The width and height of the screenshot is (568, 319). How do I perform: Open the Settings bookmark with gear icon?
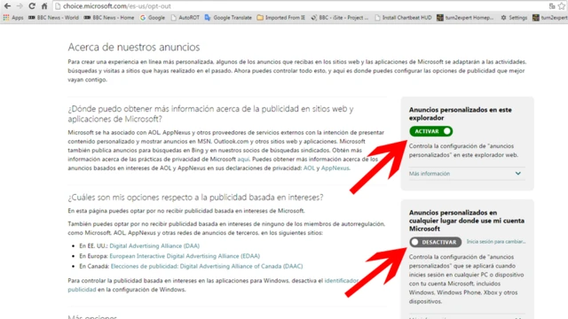(514, 18)
